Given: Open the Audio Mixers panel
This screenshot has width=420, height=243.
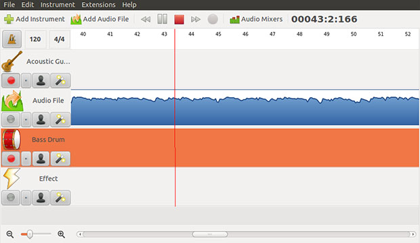Looking at the screenshot, I should (256, 19).
